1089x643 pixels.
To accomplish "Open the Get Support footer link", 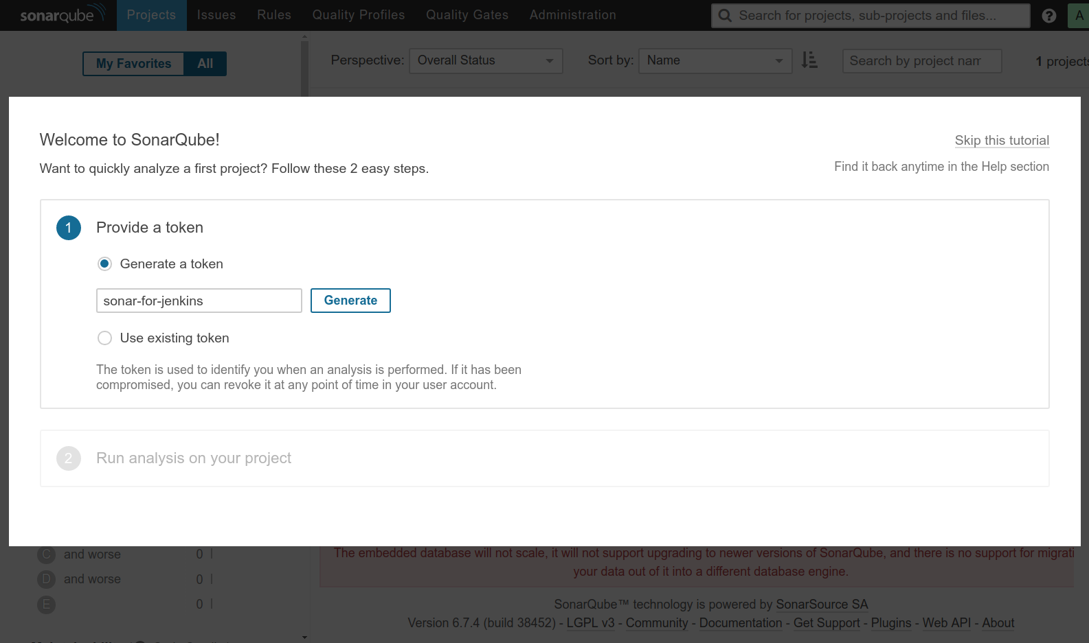I will tap(827, 622).
